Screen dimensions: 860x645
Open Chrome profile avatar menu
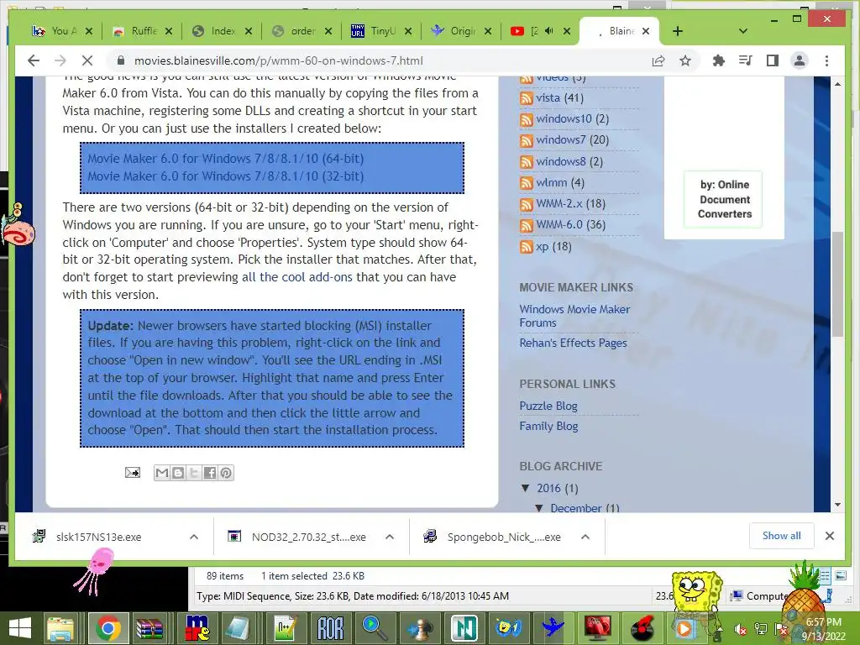tap(800, 60)
